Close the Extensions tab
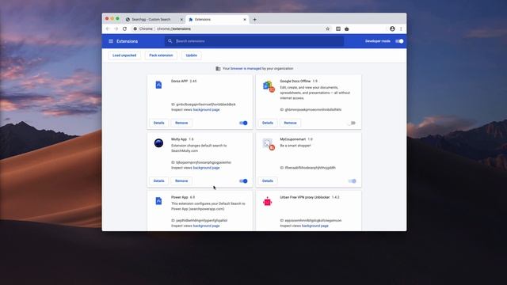The image size is (507, 285). (x=245, y=19)
